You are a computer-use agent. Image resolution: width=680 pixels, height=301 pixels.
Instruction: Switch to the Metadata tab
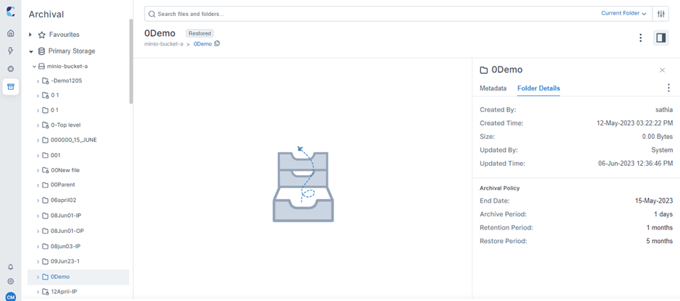point(493,88)
